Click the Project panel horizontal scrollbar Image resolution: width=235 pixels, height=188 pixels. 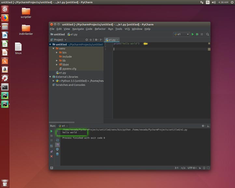tap(62, 122)
